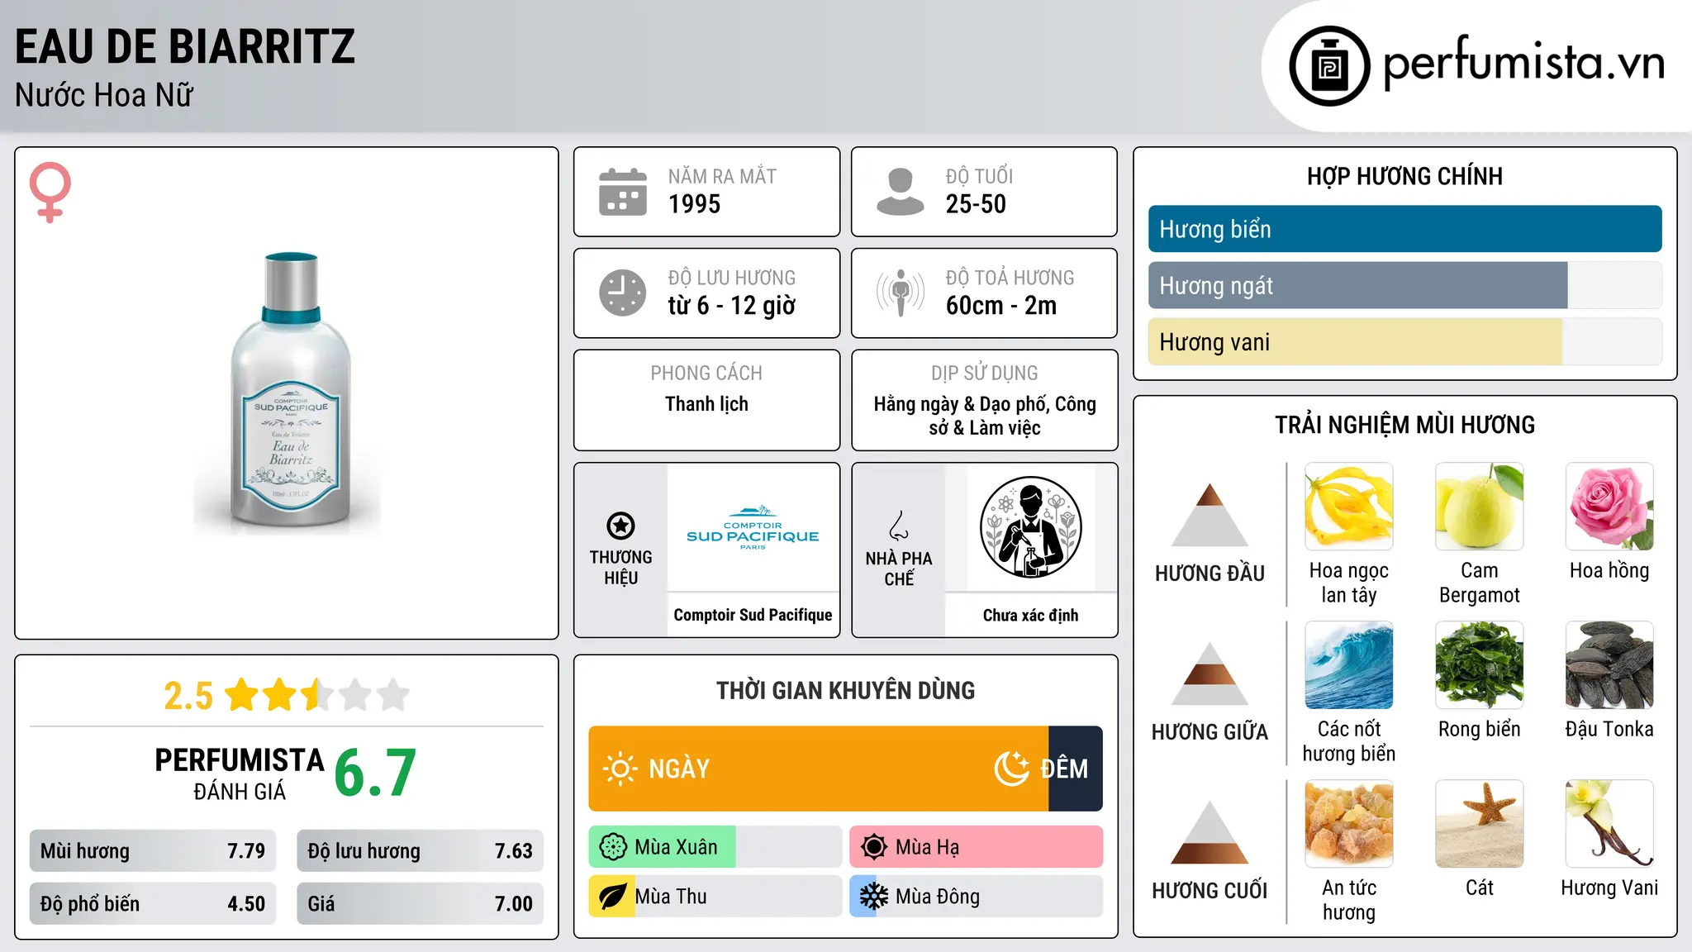The width and height of the screenshot is (1692, 952).
Task: Click the Comptoir Sud Pacifique brand logo
Action: point(753,527)
